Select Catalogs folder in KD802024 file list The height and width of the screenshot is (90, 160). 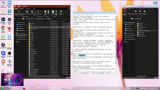pos(32,29)
